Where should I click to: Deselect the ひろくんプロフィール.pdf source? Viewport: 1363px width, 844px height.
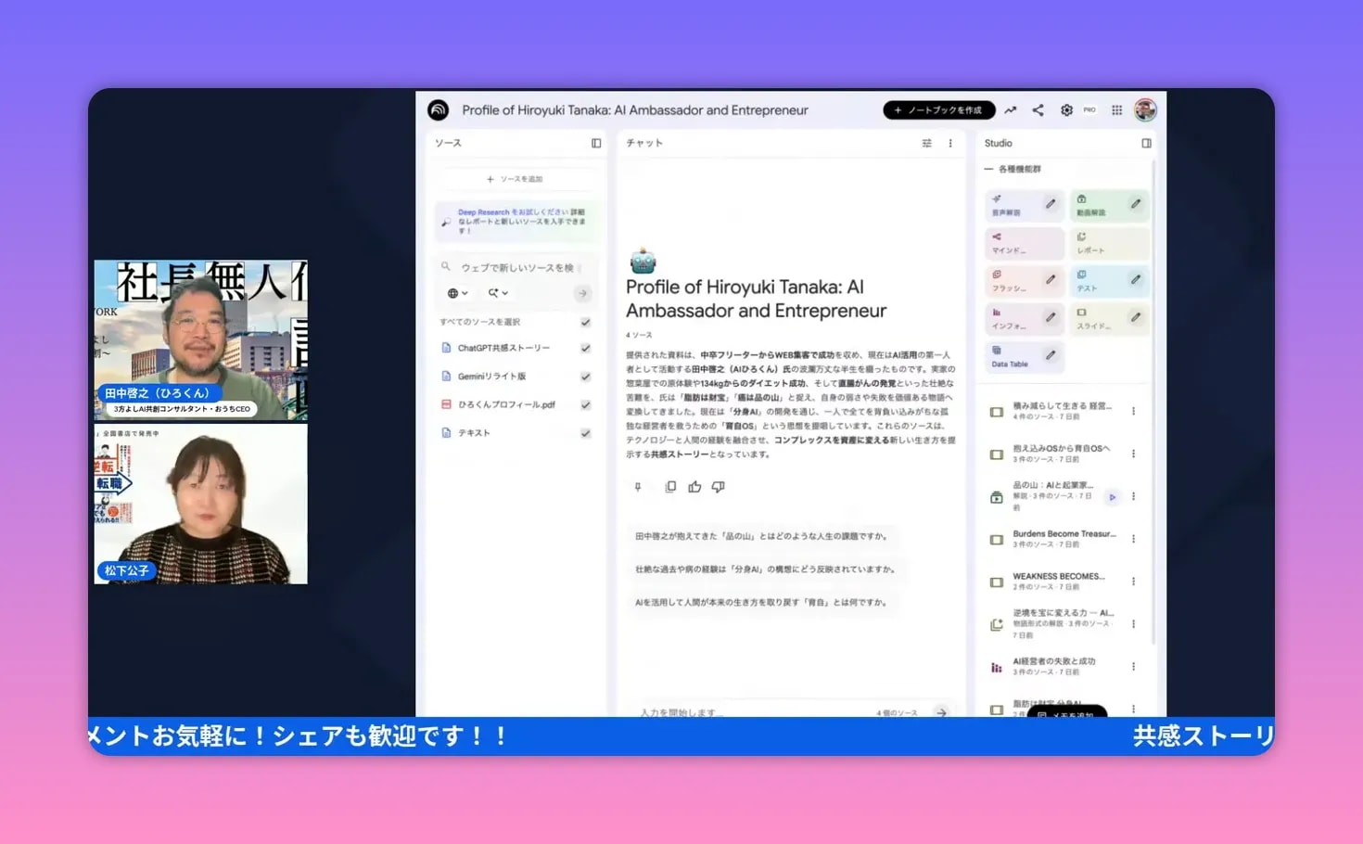tap(585, 403)
